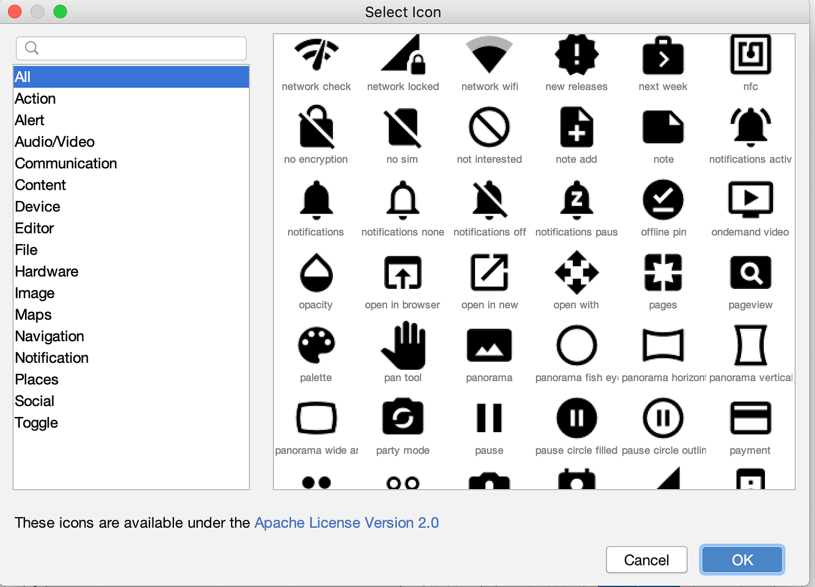Switch to the Maps category
Image resolution: width=815 pixels, height=587 pixels.
click(33, 314)
